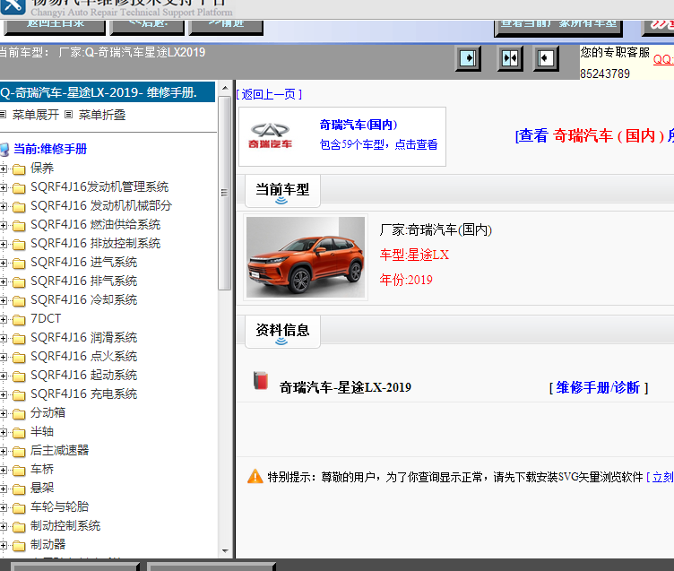Click the 后退 back button

(x=147, y=26)
